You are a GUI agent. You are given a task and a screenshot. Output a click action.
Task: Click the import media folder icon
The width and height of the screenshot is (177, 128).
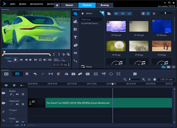coord(109,13)
